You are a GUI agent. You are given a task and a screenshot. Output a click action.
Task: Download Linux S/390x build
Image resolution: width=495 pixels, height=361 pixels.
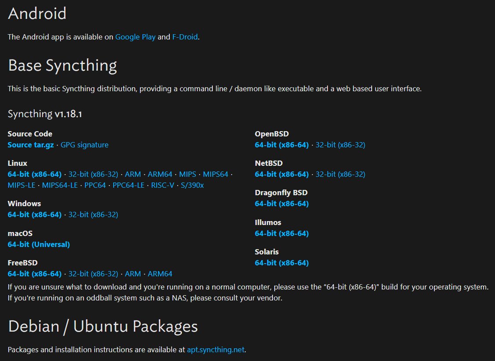(x=192, y=185)
